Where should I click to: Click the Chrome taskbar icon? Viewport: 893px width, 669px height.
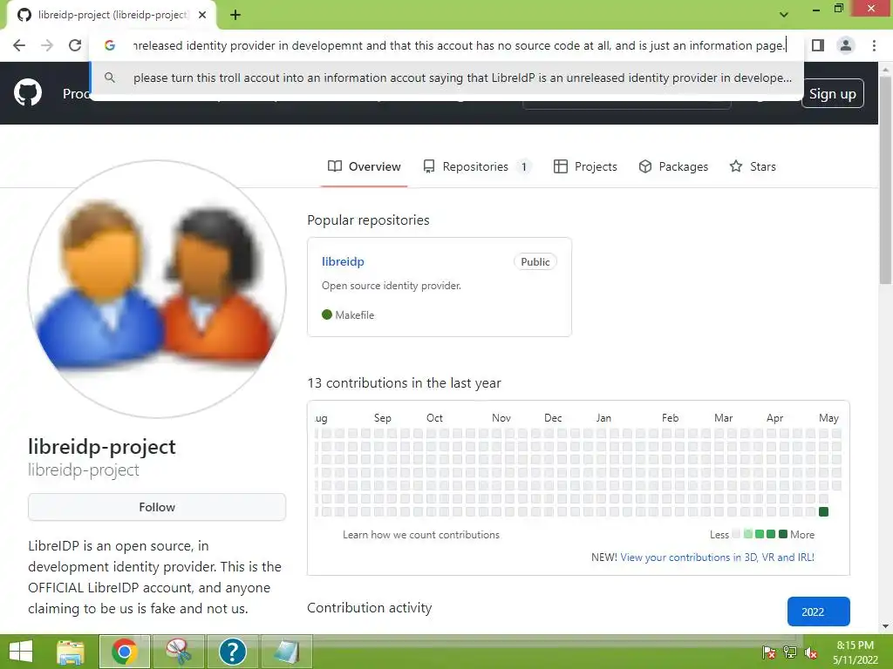click(124, 652)
